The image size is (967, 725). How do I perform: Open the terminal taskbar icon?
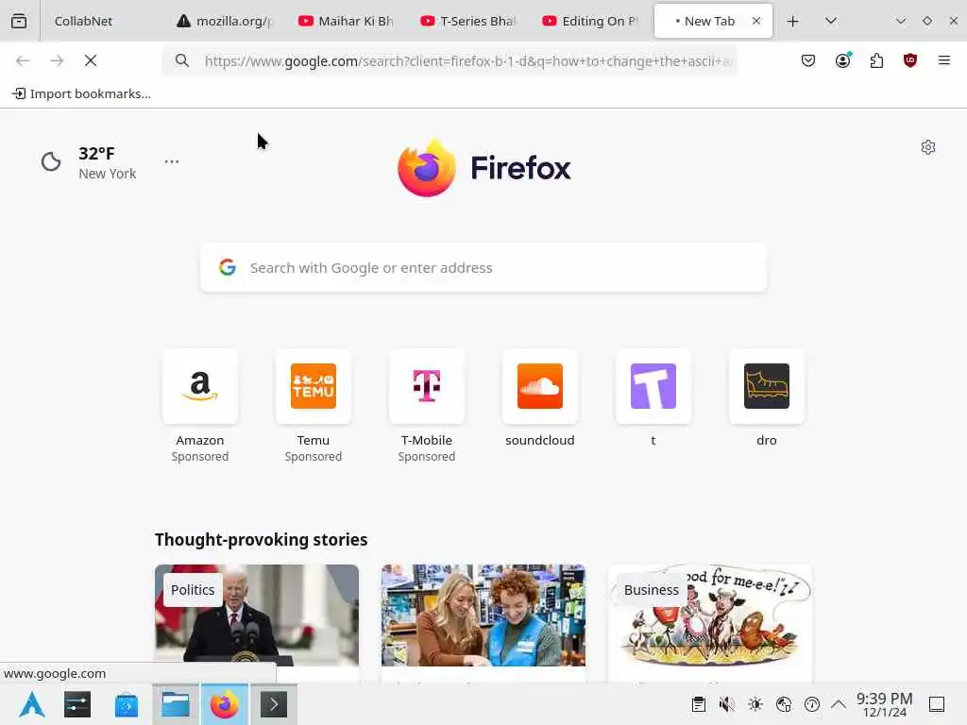[x=274, y=704]
